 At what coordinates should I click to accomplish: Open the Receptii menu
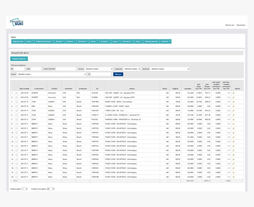pos(60,41)
